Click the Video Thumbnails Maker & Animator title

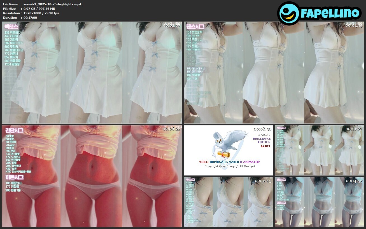229,162
